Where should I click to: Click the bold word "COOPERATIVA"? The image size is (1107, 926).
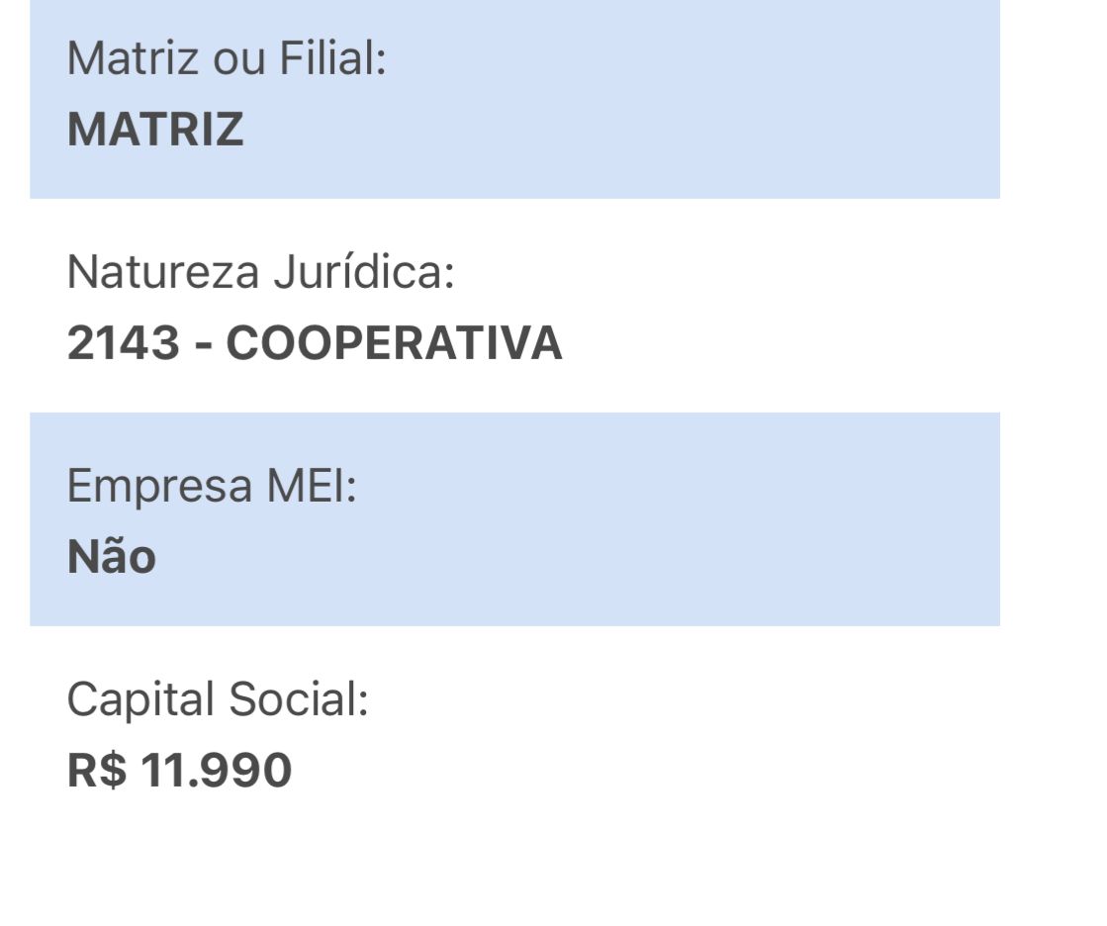click(394, 343)
